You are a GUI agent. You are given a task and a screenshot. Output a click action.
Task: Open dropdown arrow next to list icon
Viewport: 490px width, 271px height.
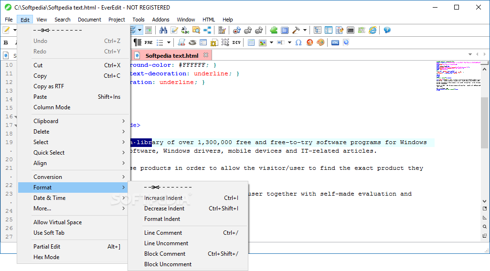tap(169, 42)
